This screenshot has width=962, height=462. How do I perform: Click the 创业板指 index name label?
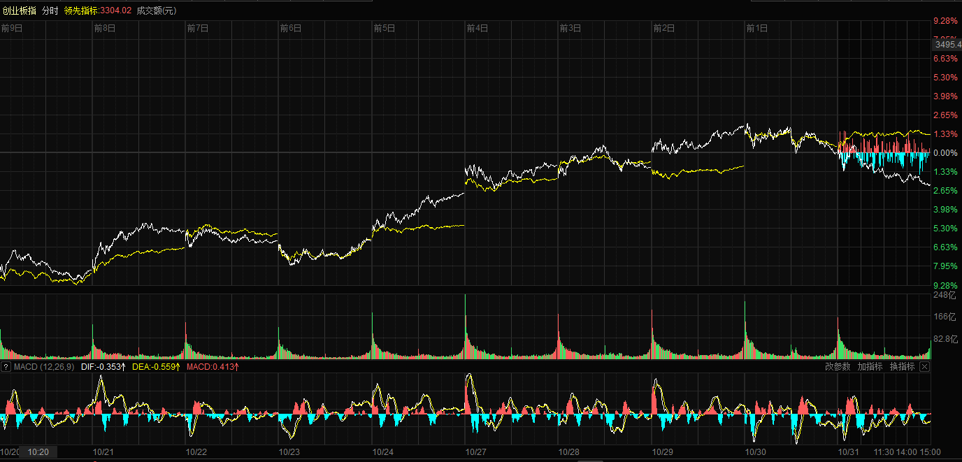[x=17, y=10]
